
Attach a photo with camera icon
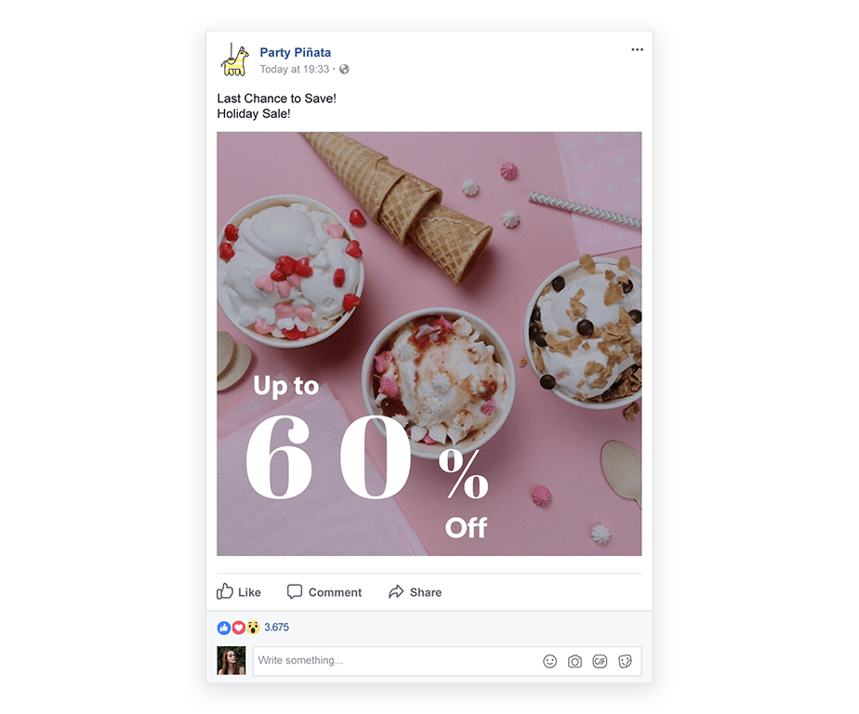click(575, 661)
